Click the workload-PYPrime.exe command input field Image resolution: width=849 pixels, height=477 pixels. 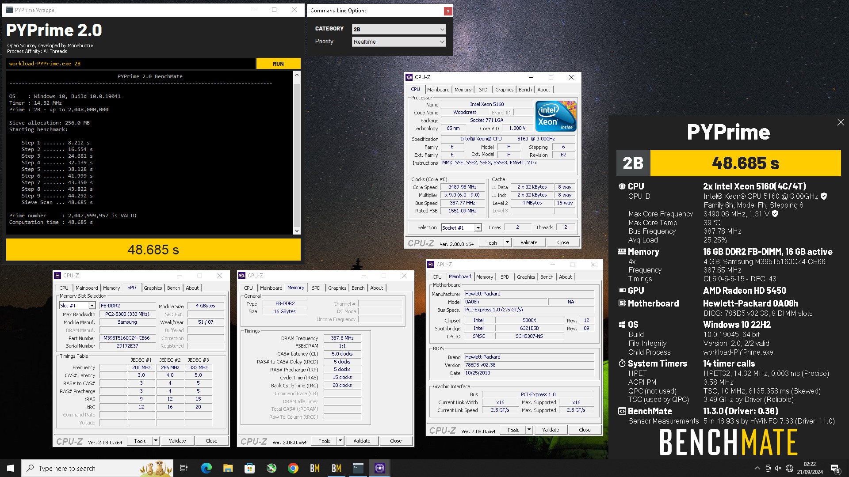tap(130, 64)
